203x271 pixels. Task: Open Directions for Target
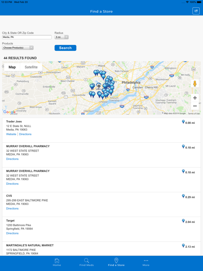12,233
